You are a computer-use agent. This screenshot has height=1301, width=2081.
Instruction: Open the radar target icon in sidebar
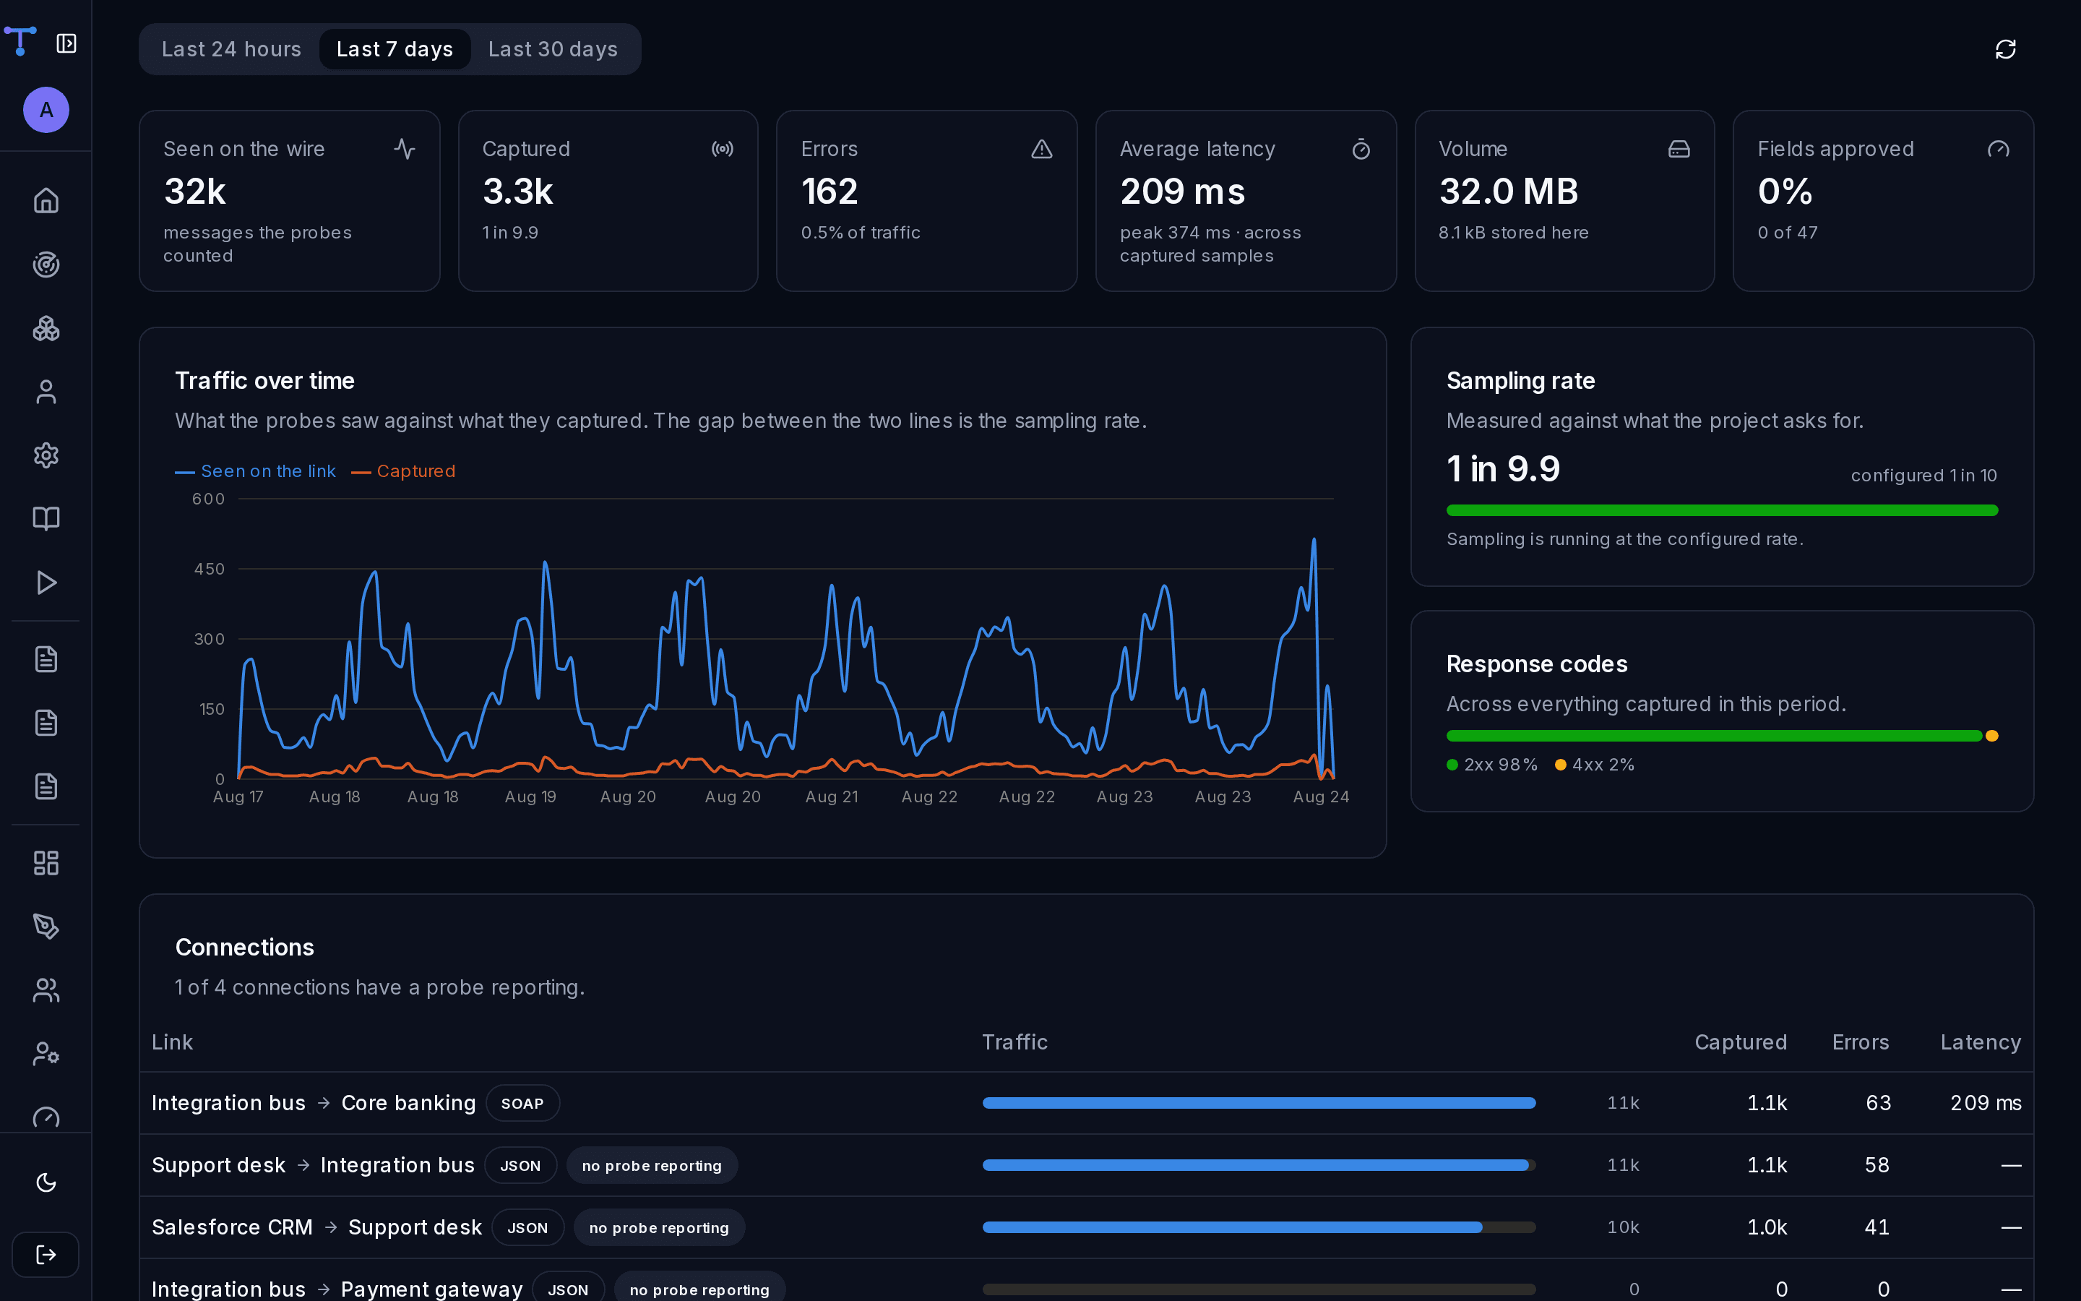[x=46, y=264]
